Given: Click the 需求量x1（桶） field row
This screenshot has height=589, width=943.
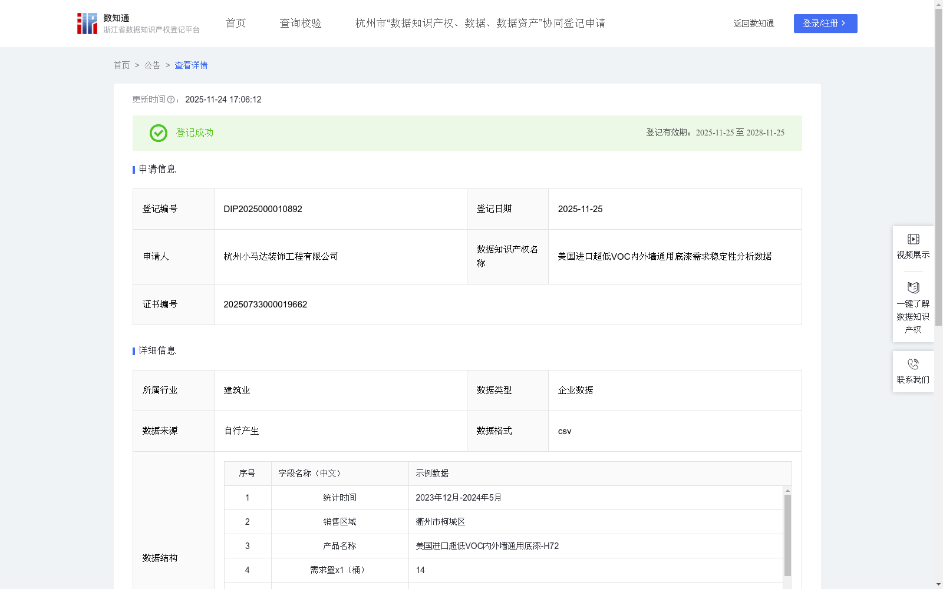Looking at the screenshot, I should point(503,570).
